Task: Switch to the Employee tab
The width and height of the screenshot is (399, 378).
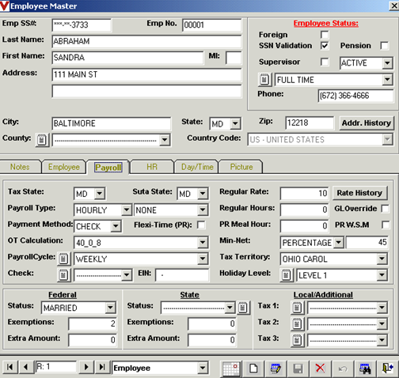Action: click(x=64, y=167)
